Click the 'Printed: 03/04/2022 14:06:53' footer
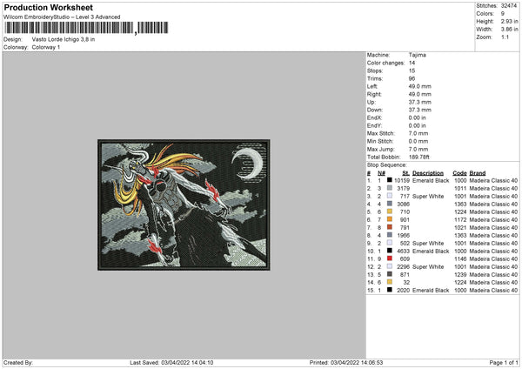This screenshot has width=522, height=369. click(x=346, y=362)
